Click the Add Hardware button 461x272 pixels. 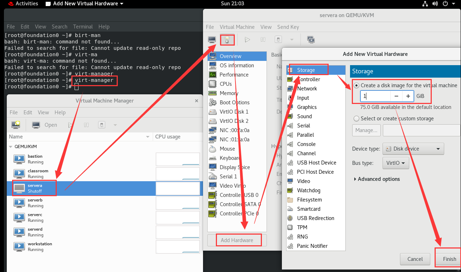point(237,240)
